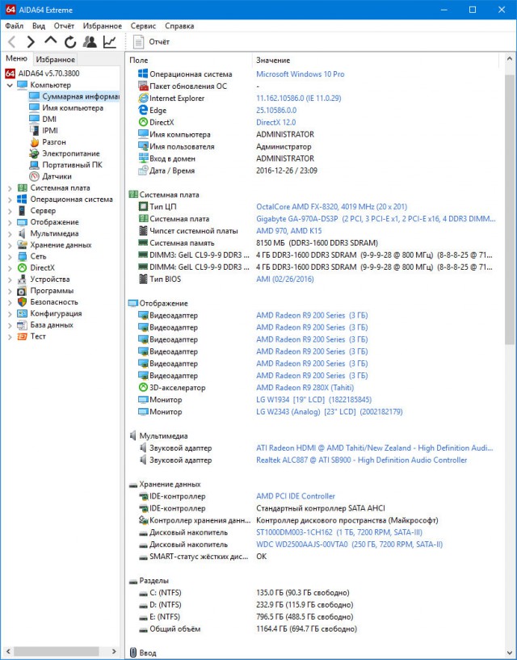Select the DMI tree icon

pyautogui.click(x=34, y=119)
